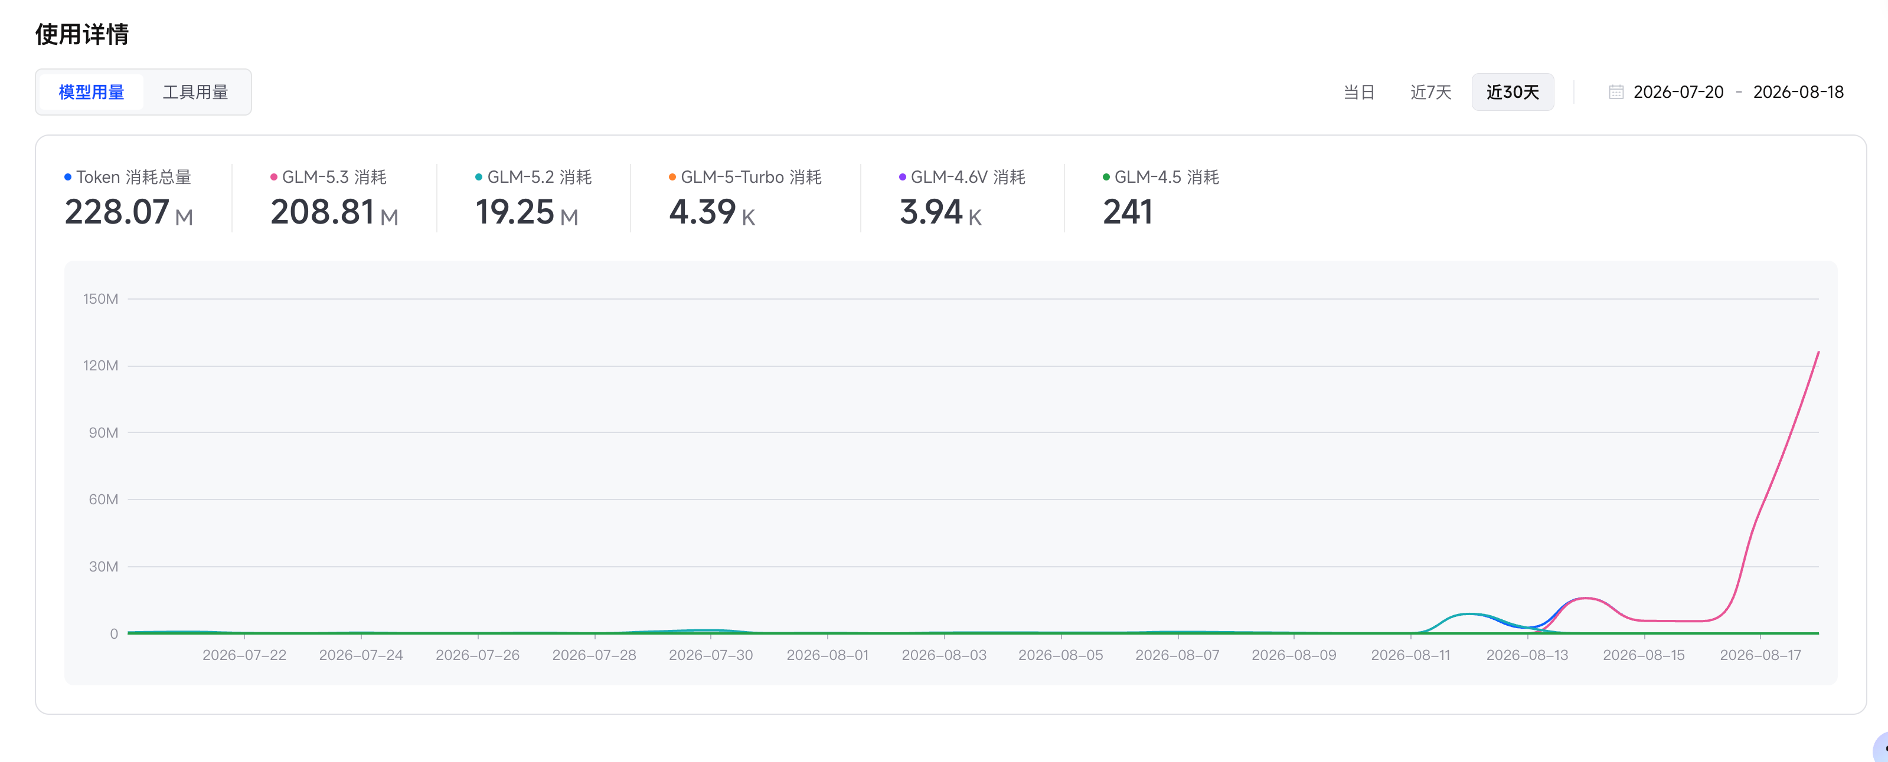Click the 241 value
The height and width of the screenshot is (762, 1888).
click(x=1127, y=212)
